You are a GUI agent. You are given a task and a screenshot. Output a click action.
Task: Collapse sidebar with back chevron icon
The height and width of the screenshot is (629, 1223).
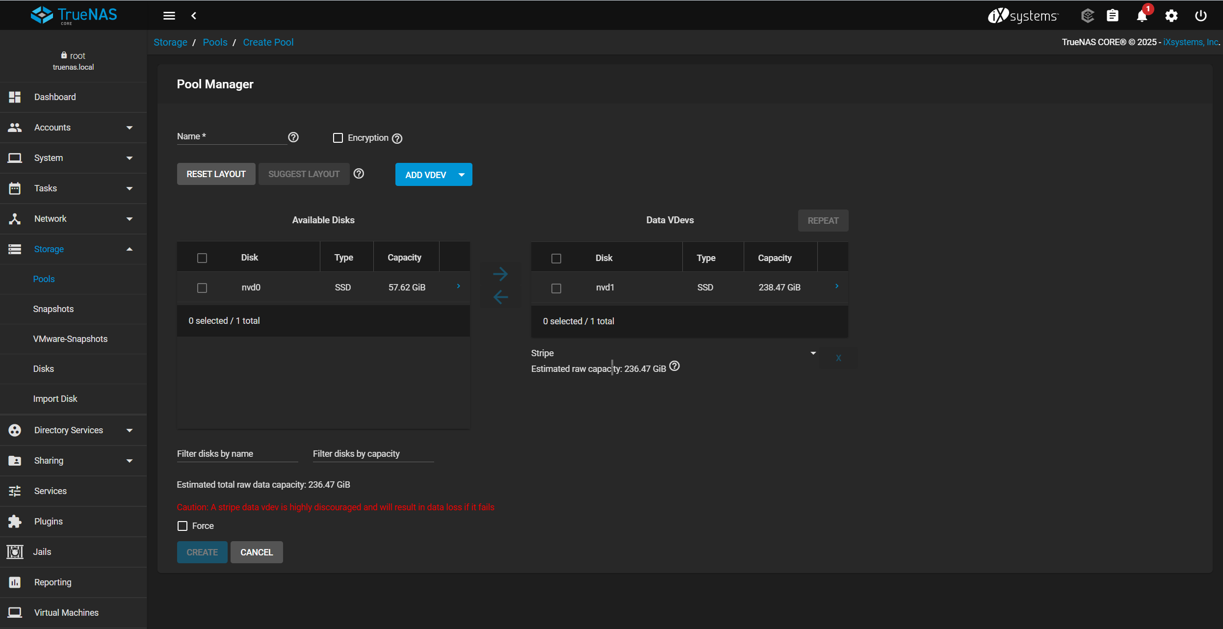coord(194,16)
